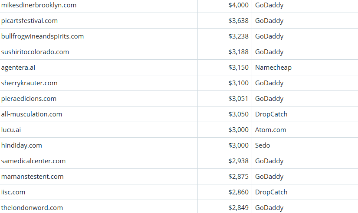
Task: Click the Namecheap venue for agentera.ai
Action: coord(273,68)
